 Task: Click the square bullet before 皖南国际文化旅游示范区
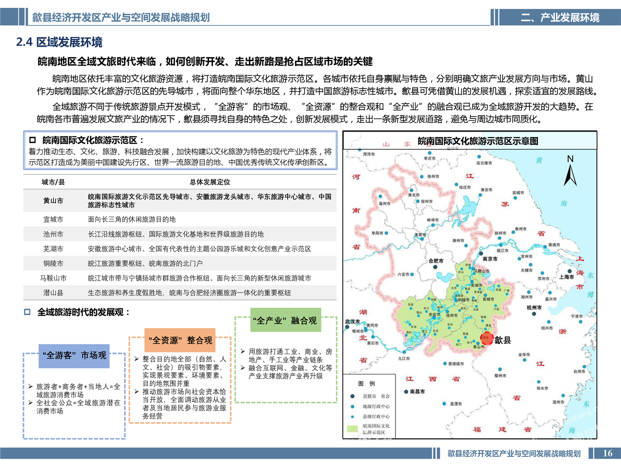pos(32,140)
